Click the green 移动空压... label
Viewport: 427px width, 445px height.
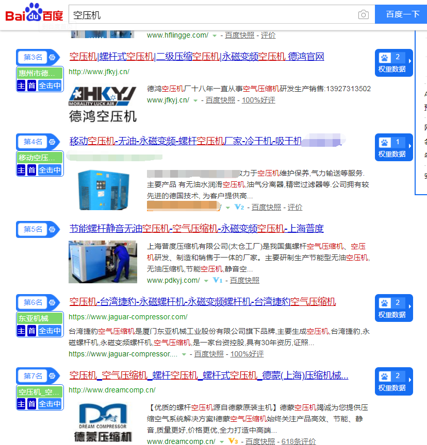tap(40, 158)
